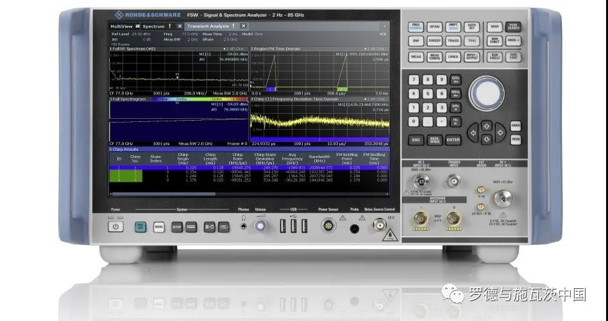Tap the minus sign key
Image resolution: width=608 pixels, height=321 pixels.
coord(442,122)
